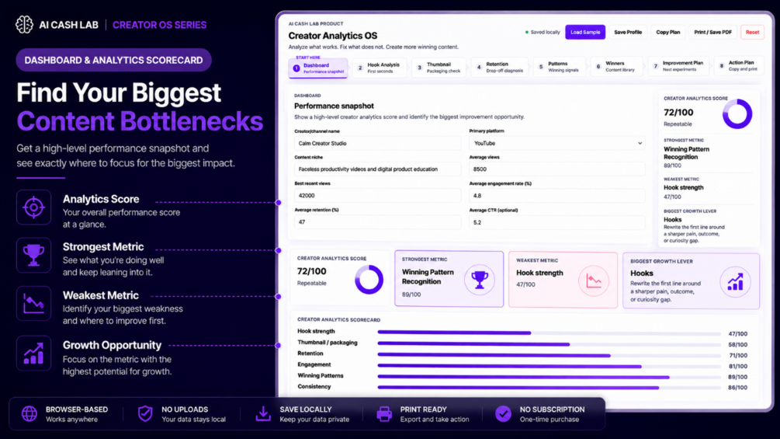Click the chart icon in Weakest Metric card
The height and width of the screenshot is (439, 780).
point(594,280)
